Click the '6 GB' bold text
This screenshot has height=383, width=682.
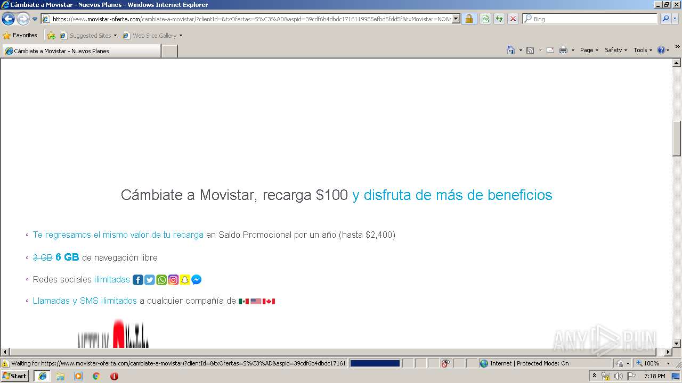click(x=67, y=257)
